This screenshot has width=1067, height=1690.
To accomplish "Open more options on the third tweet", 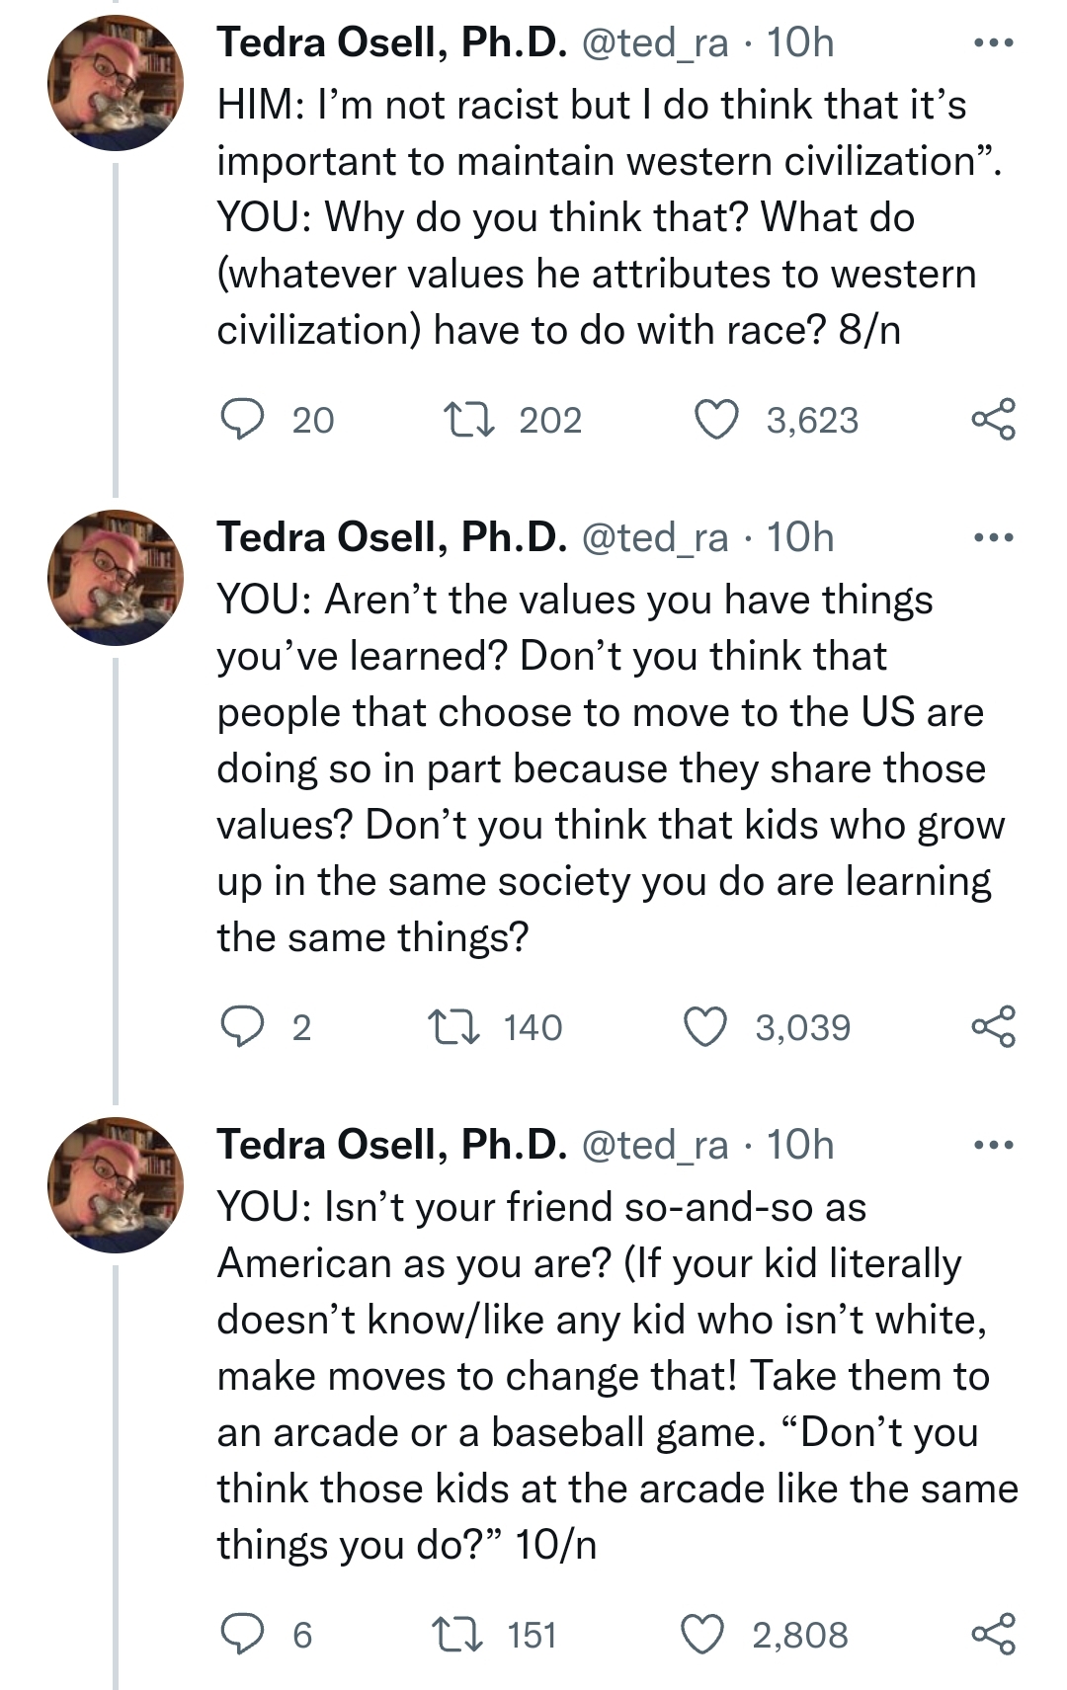I will pos(993,1146).
